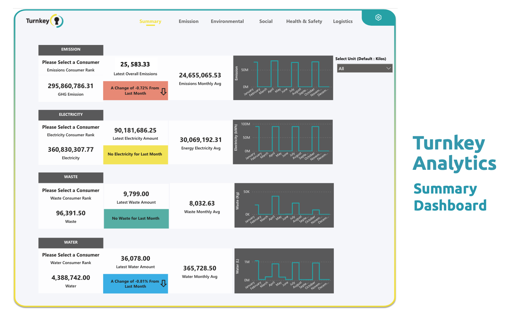This screenshot has height=322, width=509.
Task: Click the Waste (Kg) monthly chart
Action: tap(284, 205)
